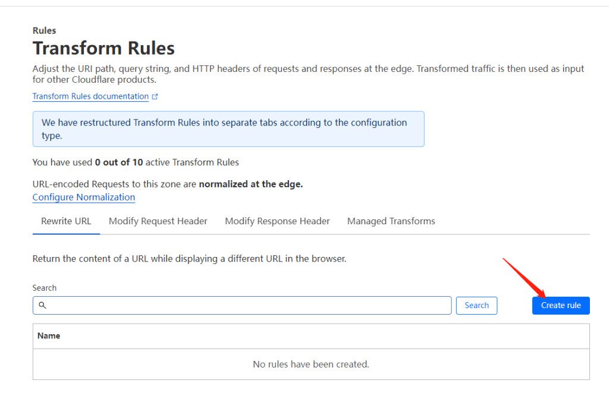Open the Transform Rules documentation link
The width and height of the screenshot is (609, 405).
(x=90, y=96)
